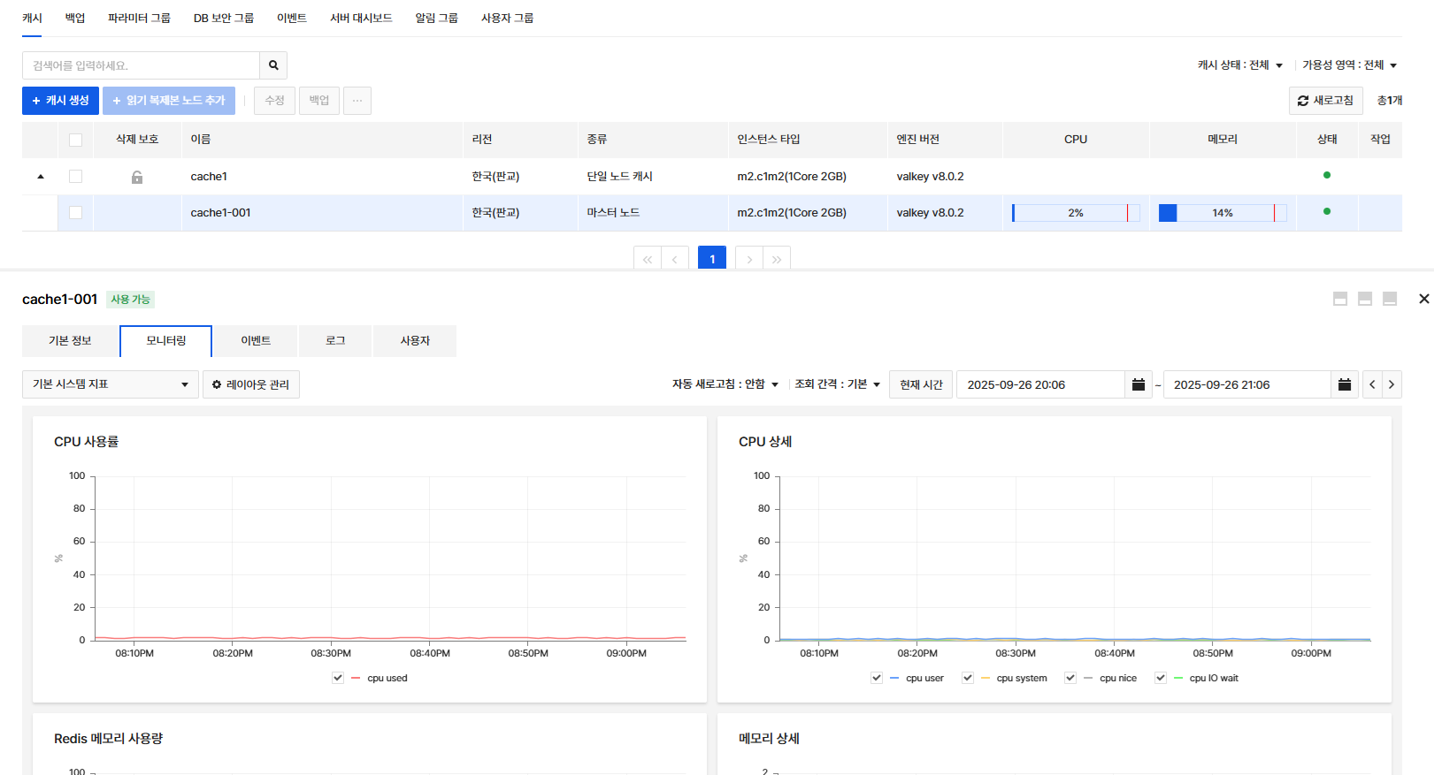Screen dimensions: 1434x775
Task: Open the 로그 tab in details
Action: 335,341
